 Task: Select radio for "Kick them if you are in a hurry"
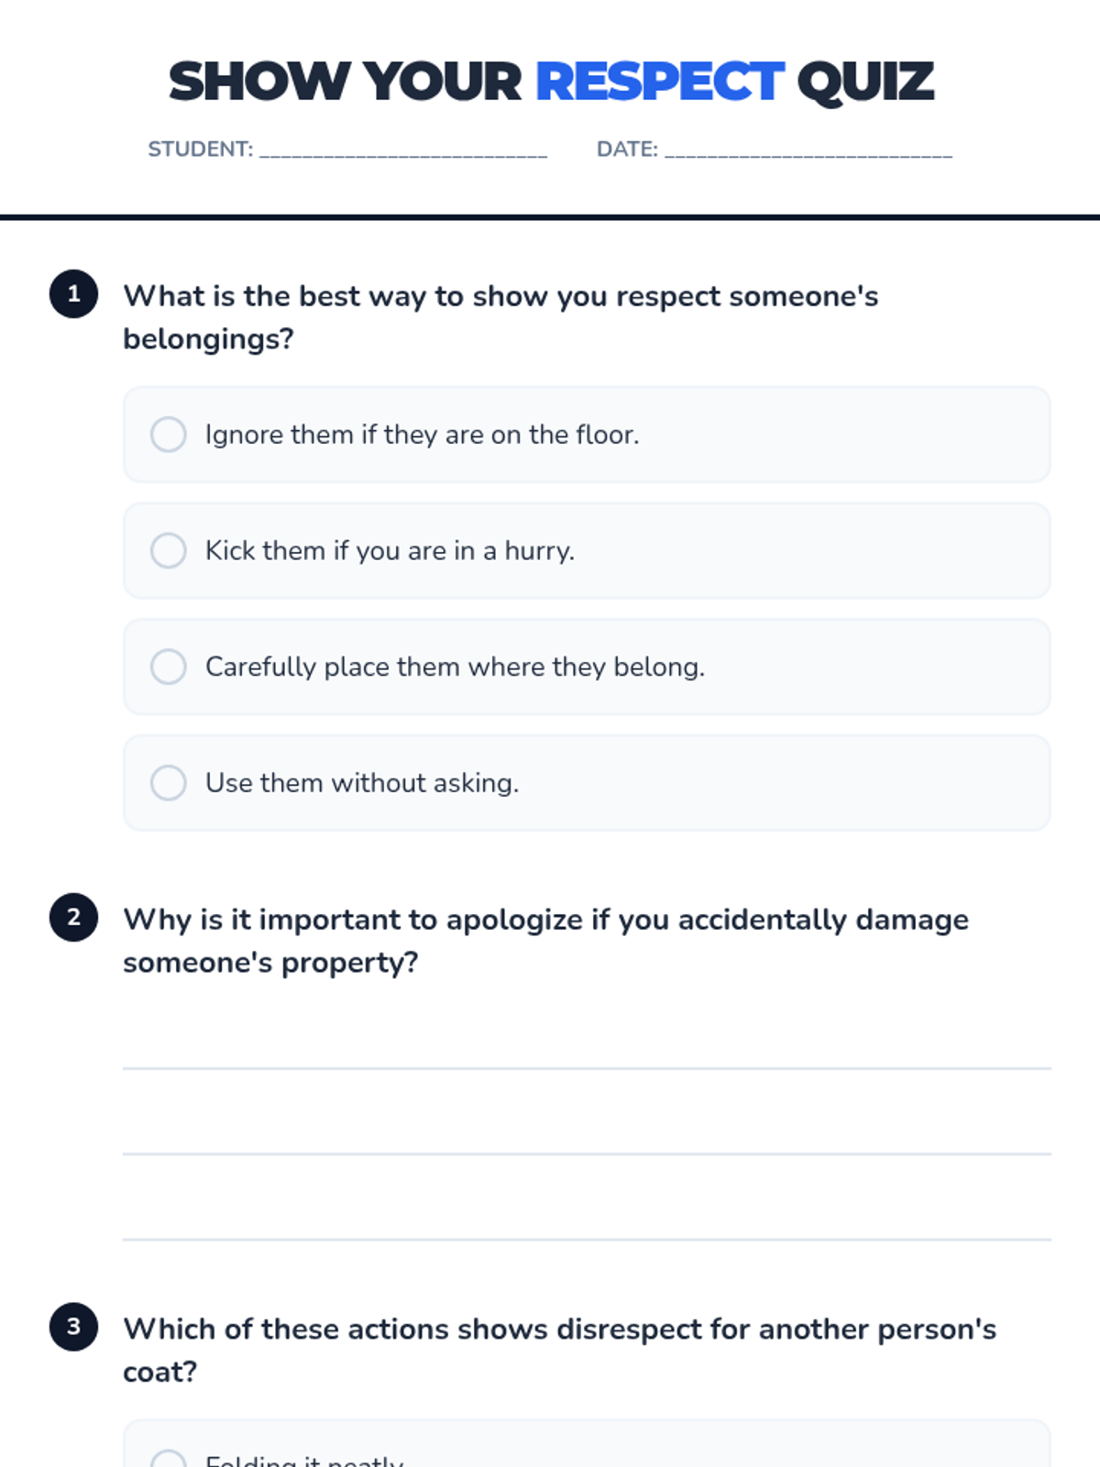[169, 551]
